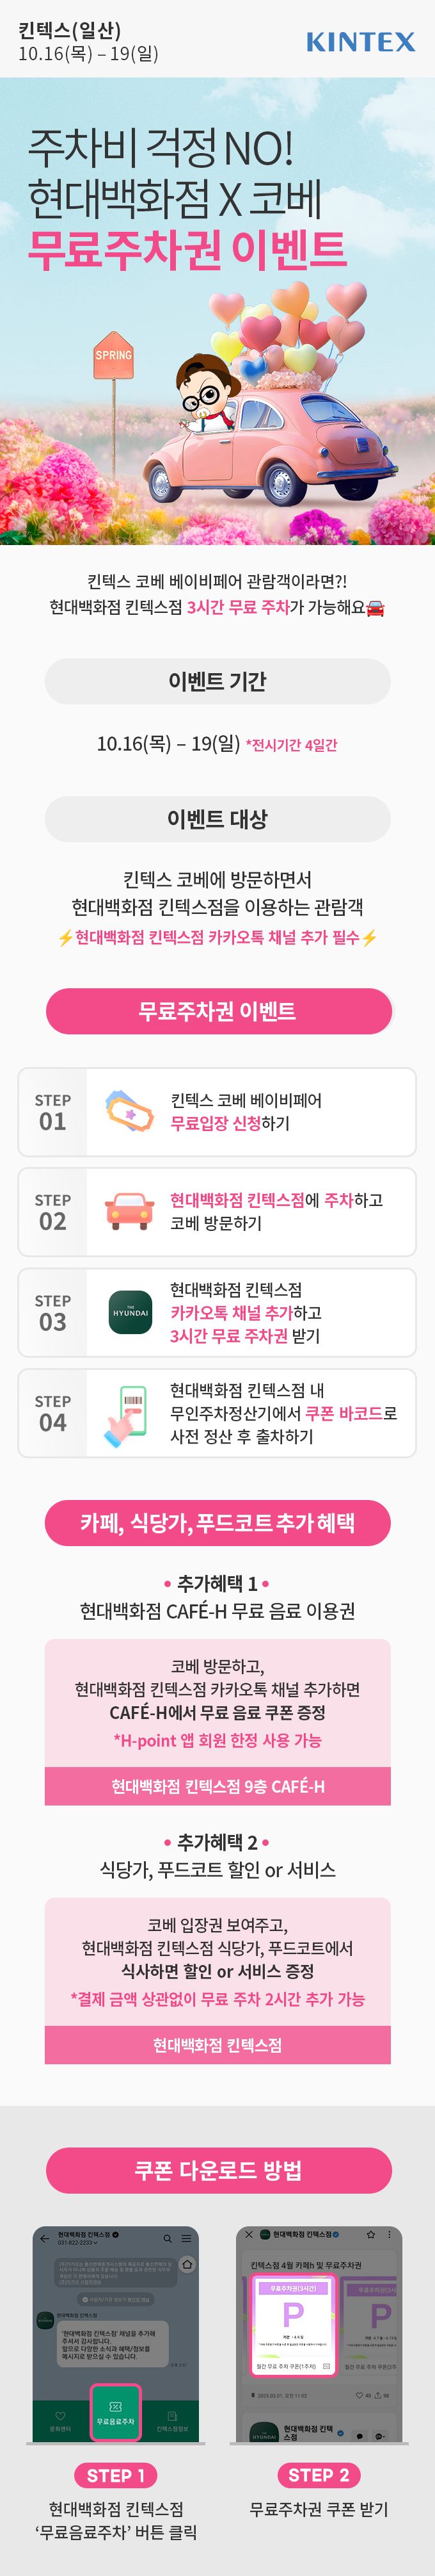The width and height of the screenshot is (435, 2576).
Task: Click the back arrow in left phone screenshot
Action: coord(44,2238)
